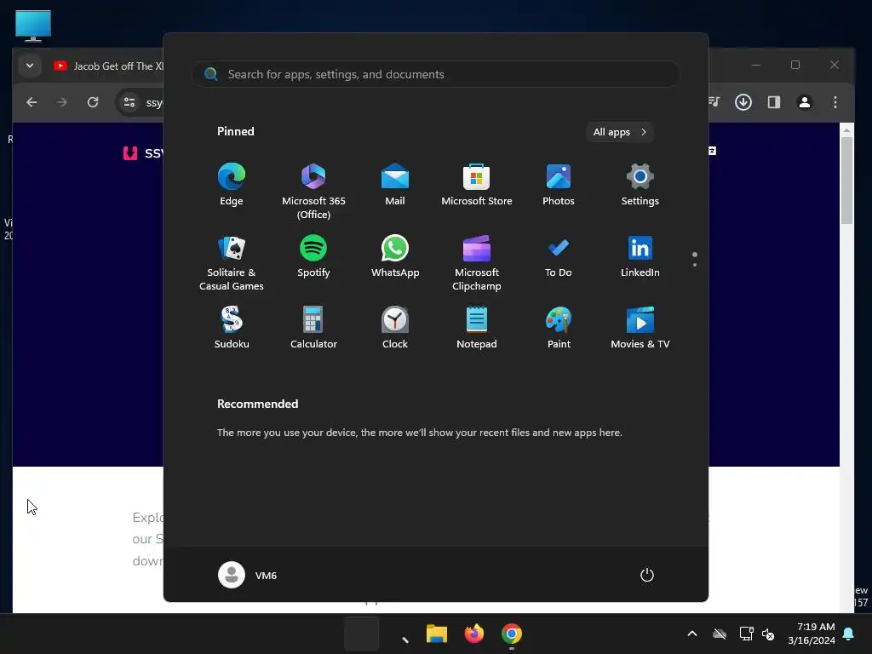Screen dimensions: 872x654
Task: Toggle Chrome side panel icon
Action: 774,102
